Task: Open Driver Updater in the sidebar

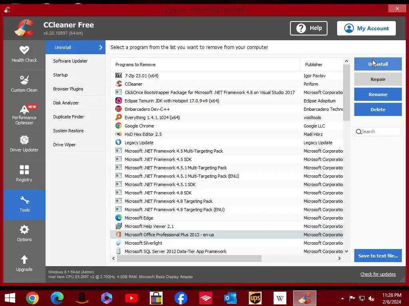Action: pyautogui.click(x=24, y=144)
